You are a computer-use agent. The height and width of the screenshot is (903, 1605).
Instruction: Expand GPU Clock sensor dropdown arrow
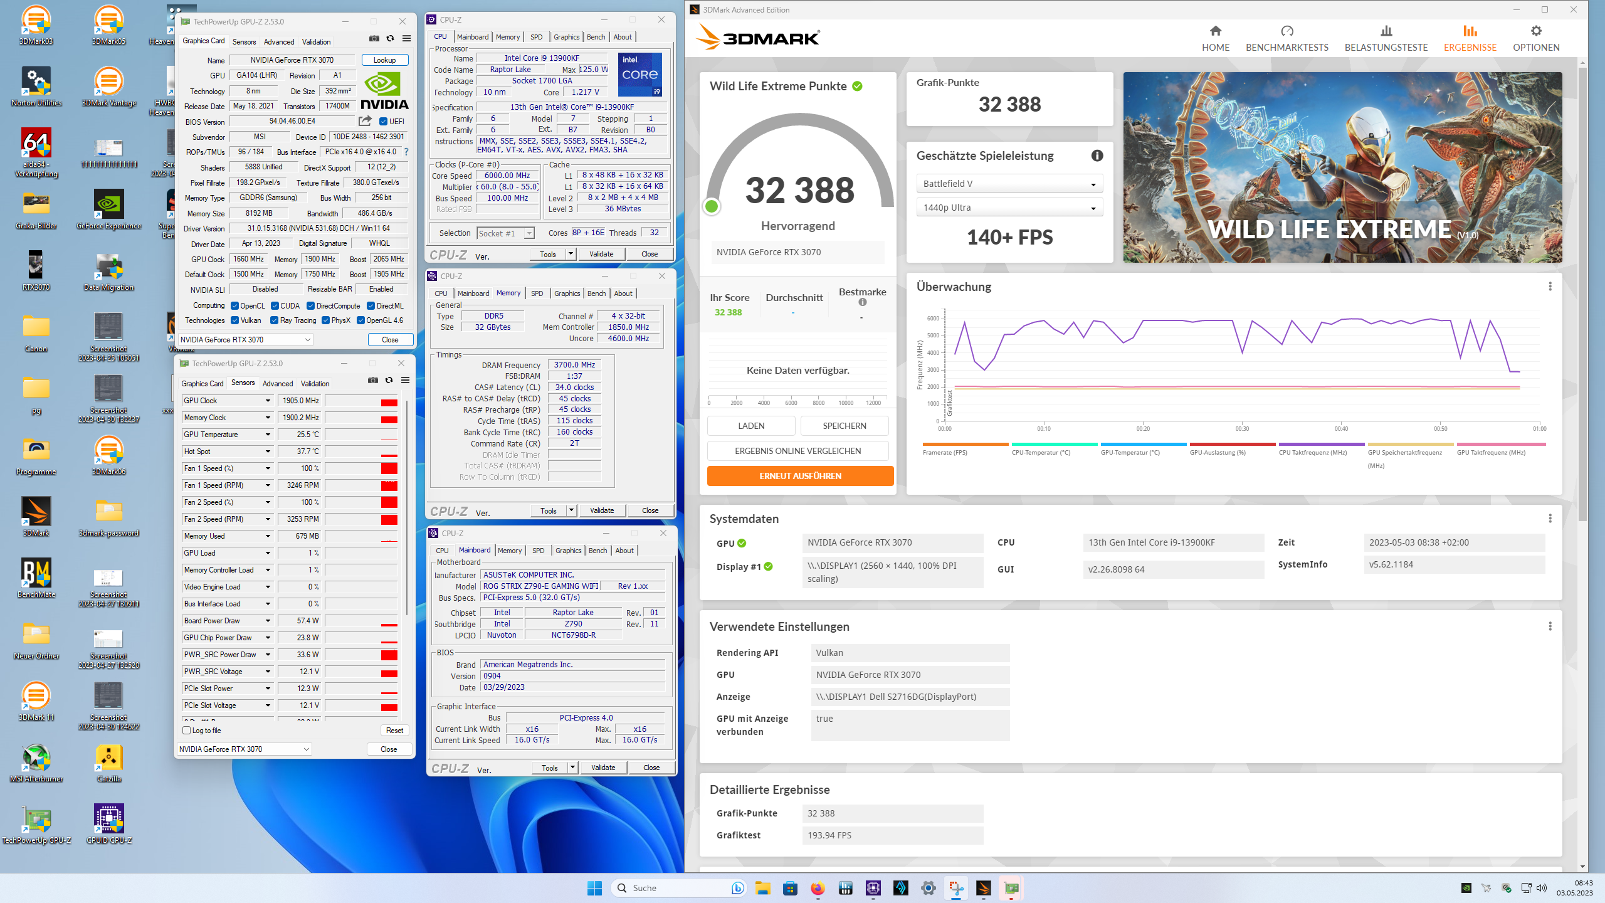268,401
